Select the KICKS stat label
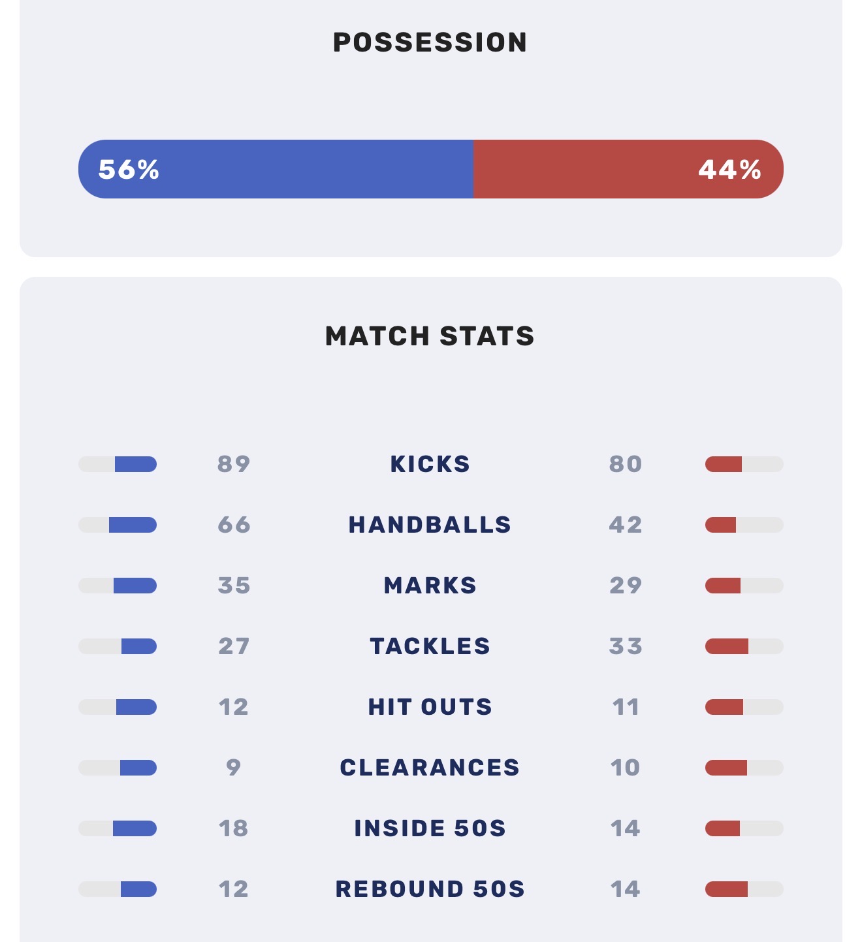Screen dimensions: 862x942 coord(430,464)
